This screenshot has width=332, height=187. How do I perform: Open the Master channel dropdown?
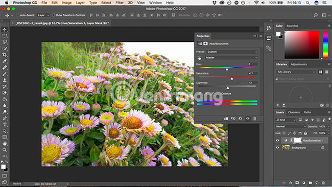click(231, 58)
